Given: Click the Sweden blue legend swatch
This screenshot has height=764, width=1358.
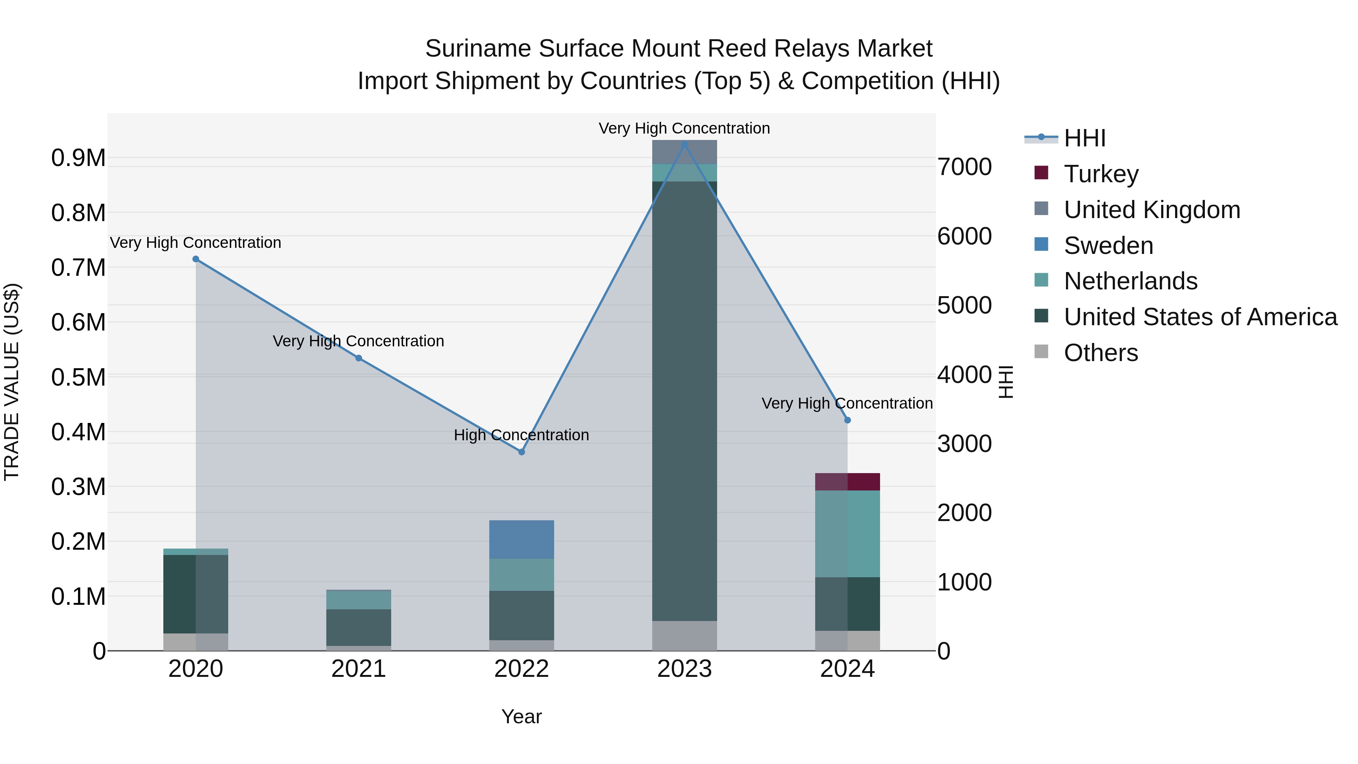Looking at the screenshot, I should 1041,244.
